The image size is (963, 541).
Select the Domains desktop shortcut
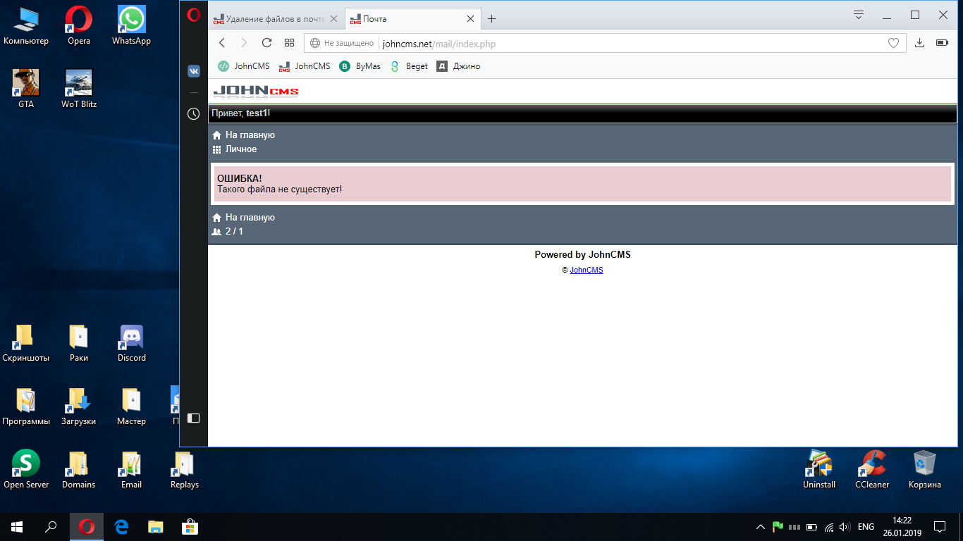pyautogui.click(x=79, y=470)
